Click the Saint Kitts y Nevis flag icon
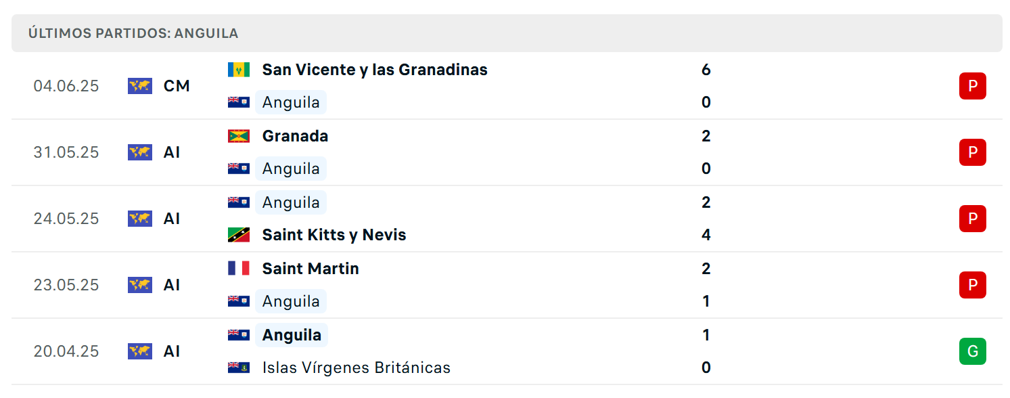This screenshot has width=1010, height=398. [239, 235]
